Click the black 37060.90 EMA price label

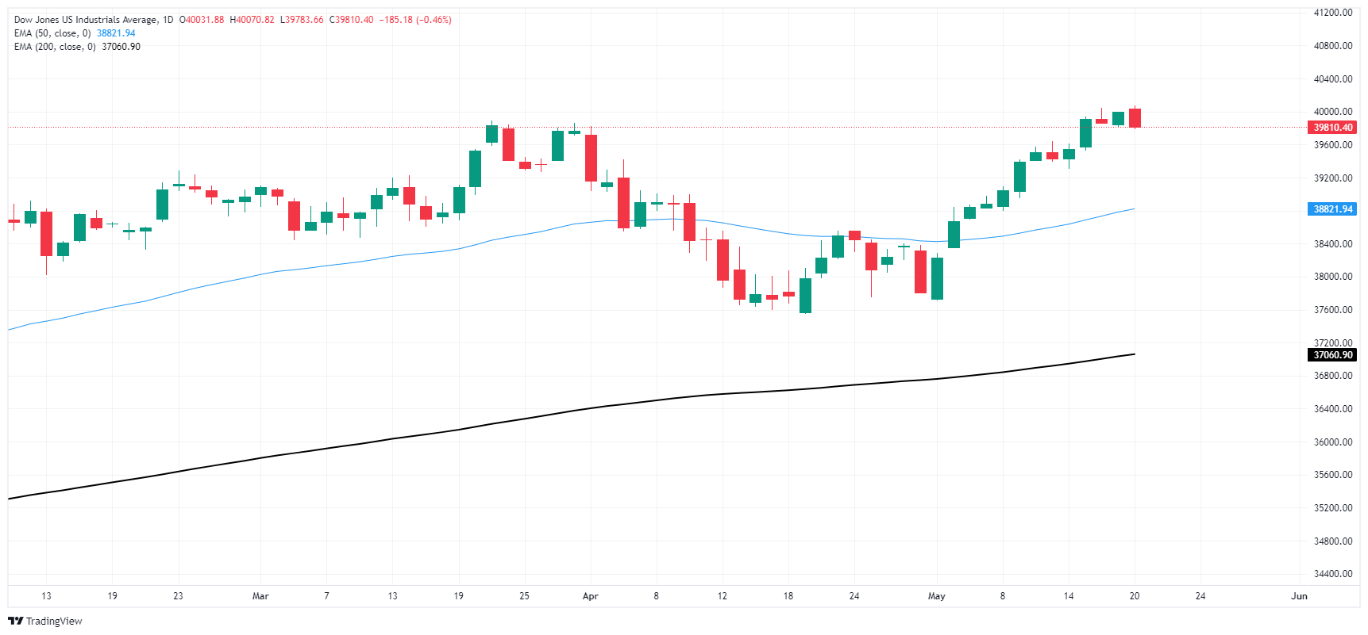pos(1332,355)
